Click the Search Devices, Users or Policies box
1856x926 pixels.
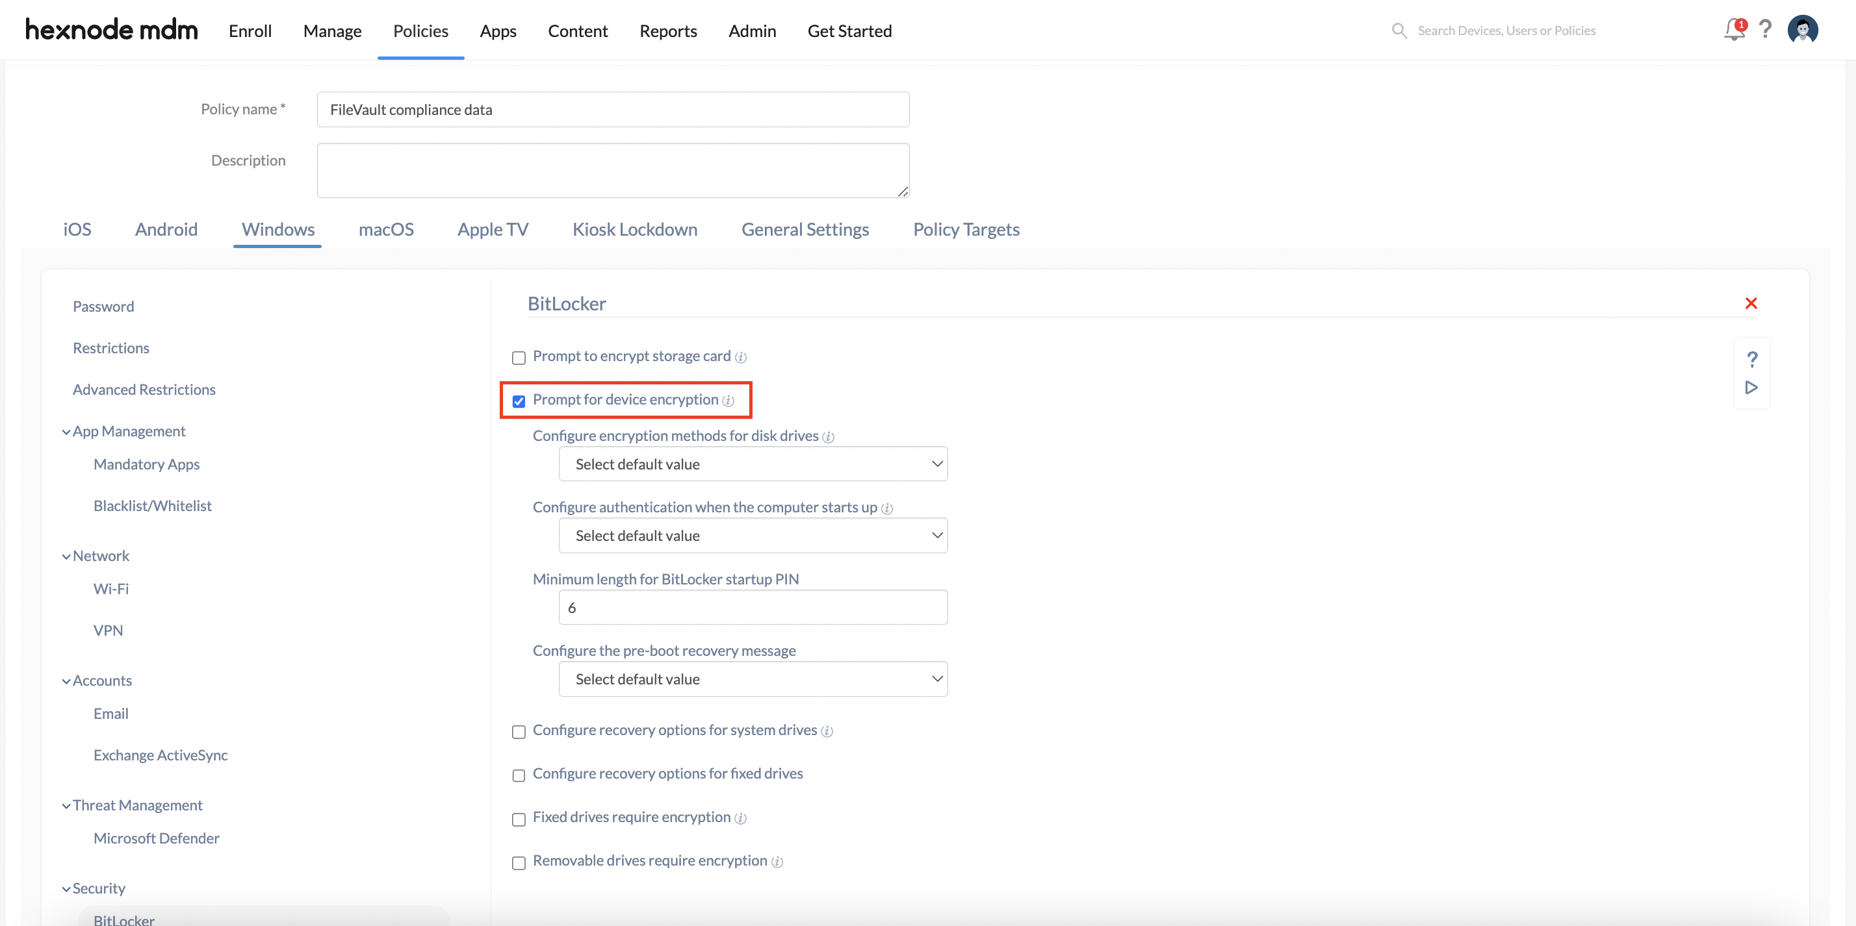[1506, 31]
